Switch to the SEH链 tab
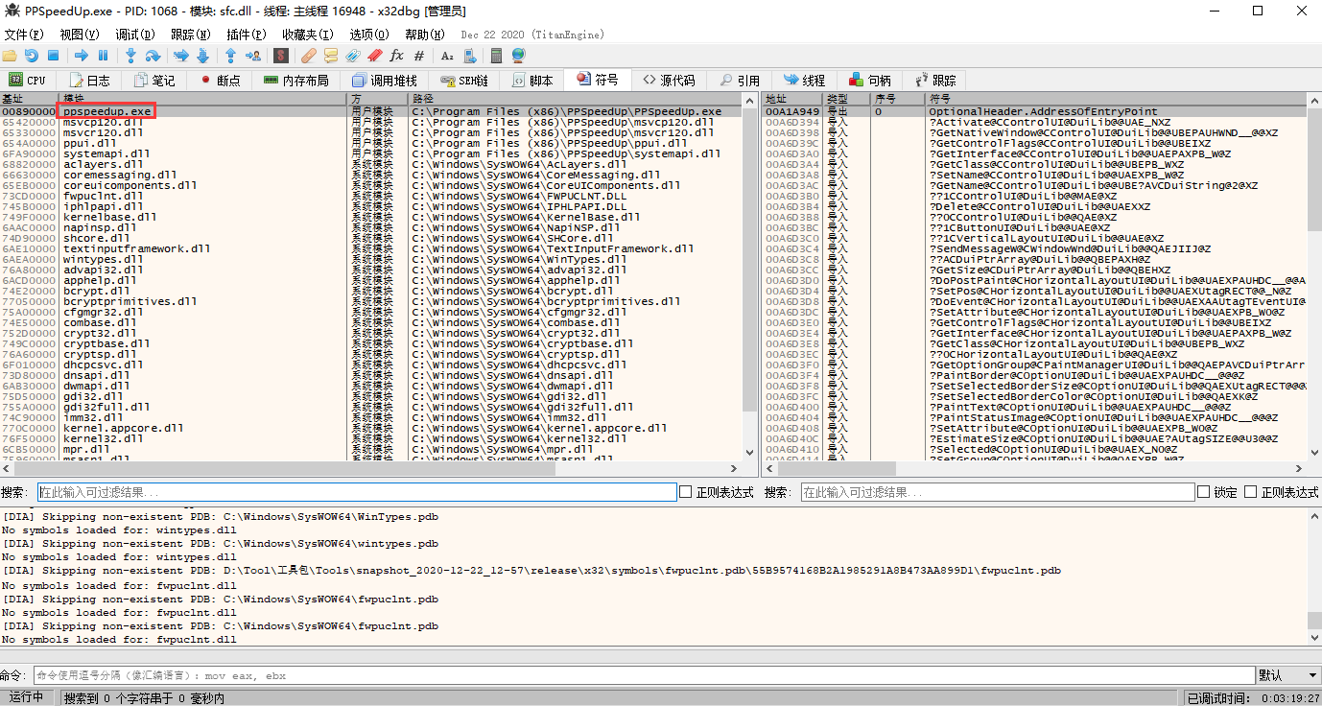 464,81
